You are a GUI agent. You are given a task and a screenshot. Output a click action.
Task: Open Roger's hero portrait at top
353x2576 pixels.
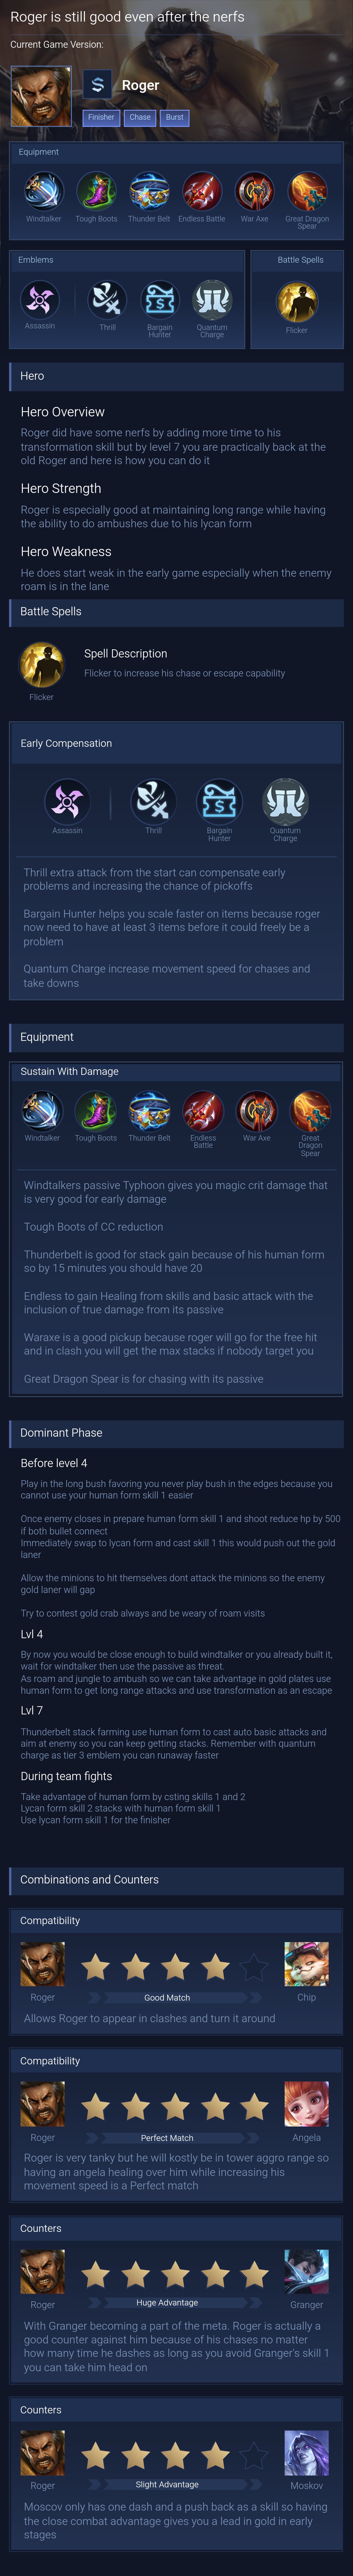41,96
